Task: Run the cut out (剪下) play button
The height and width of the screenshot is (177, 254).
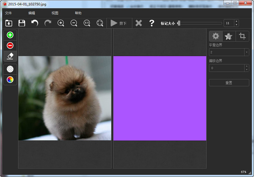Action: pyautogui.click(x=119, y=23)
